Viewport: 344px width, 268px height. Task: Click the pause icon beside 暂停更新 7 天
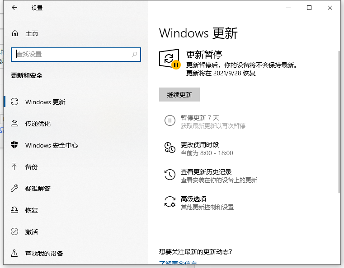[x=170, y=120]
